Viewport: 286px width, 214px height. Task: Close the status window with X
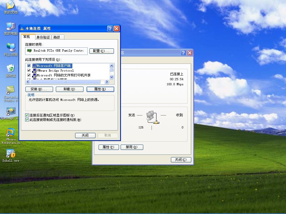click(x=190, y=53)
